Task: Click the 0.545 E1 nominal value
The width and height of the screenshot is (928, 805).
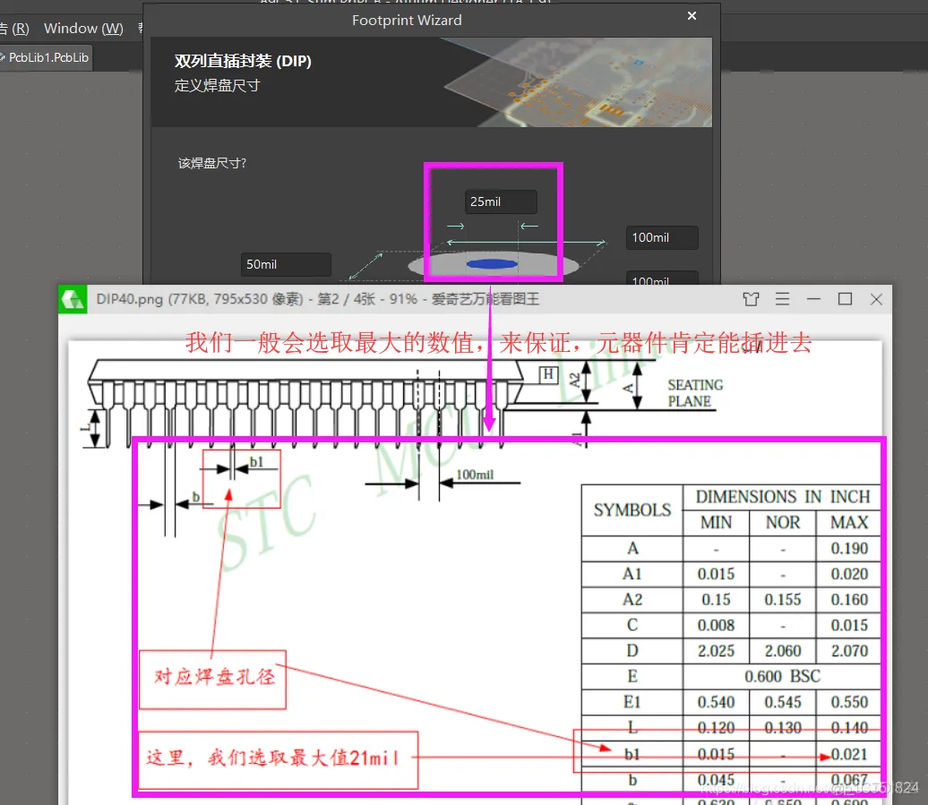Action: tap(782, 702)
